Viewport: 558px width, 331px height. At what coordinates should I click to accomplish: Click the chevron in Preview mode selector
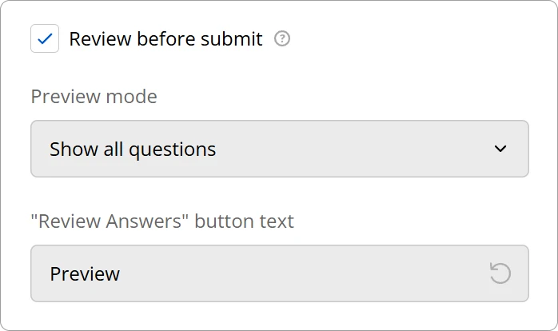point(500,149)
